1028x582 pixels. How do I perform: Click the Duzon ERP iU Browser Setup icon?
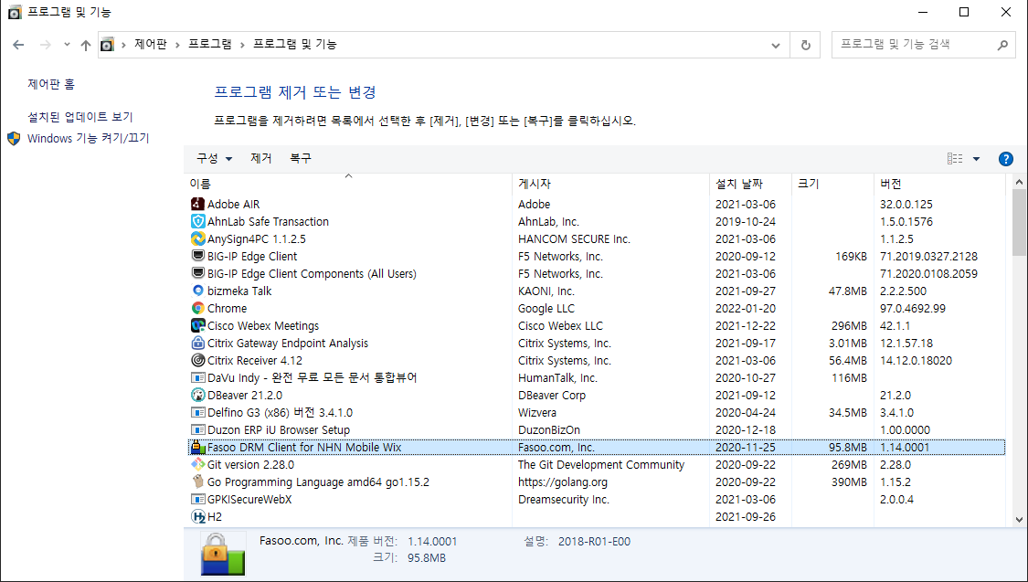[198, 430]
